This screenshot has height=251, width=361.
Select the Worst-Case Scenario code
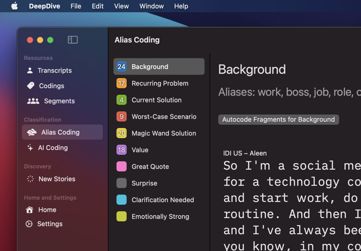pos(159,117)
